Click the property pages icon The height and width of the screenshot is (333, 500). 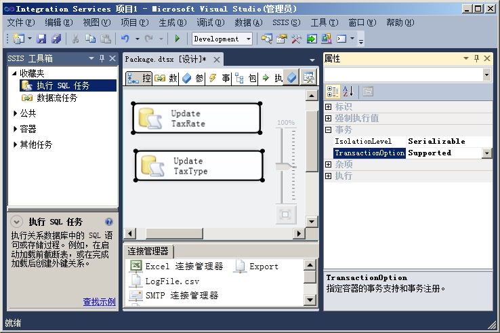click(368, 92)
